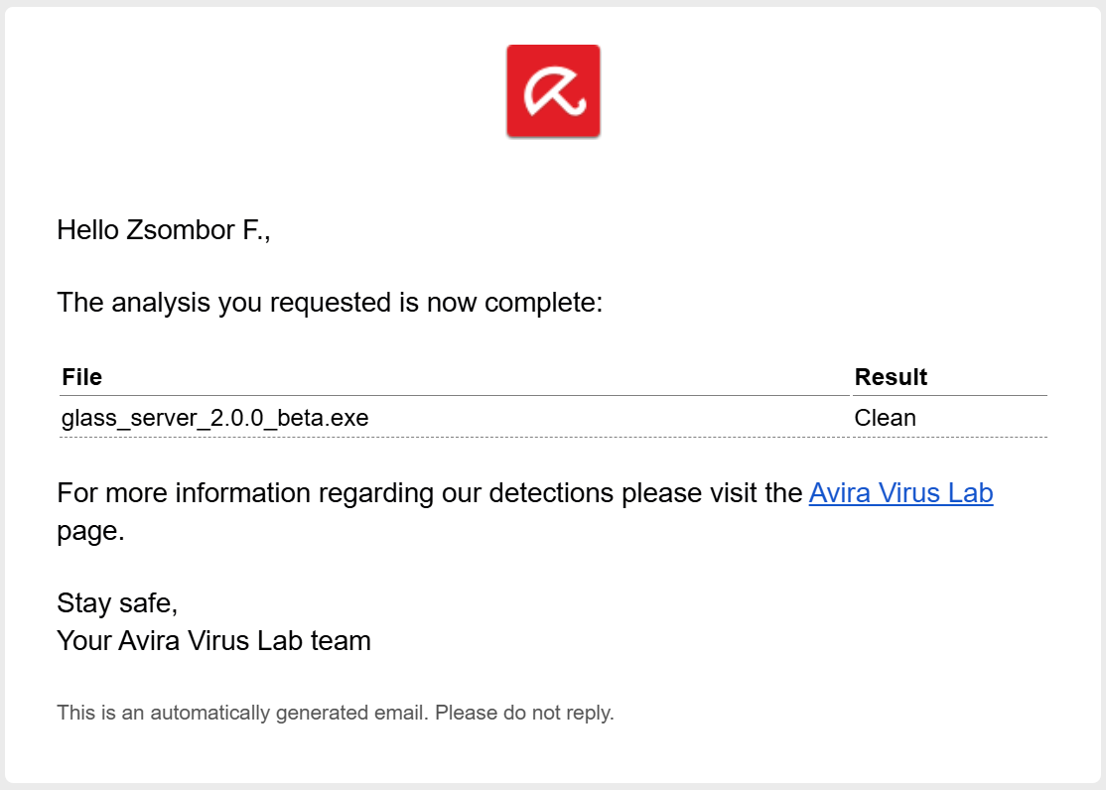Click Your Avira Virus Lab team signature

pyautogui.click(x=213, y=640)
